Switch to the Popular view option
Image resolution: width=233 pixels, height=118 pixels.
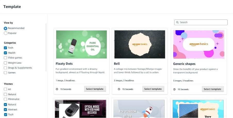(6, 33)
